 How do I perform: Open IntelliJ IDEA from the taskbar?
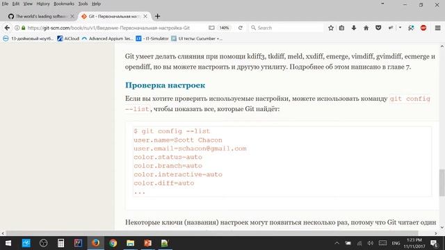coord(78,243)
